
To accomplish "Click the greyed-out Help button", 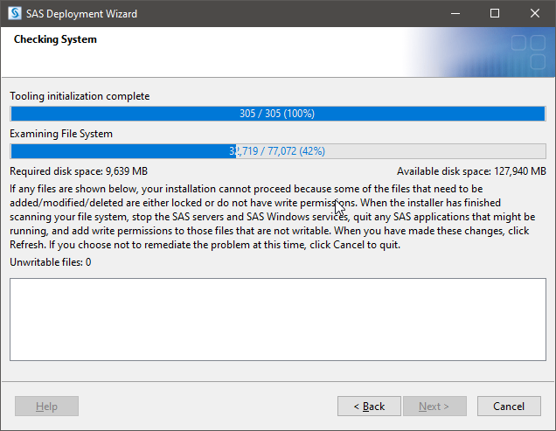I will (46, 406).
